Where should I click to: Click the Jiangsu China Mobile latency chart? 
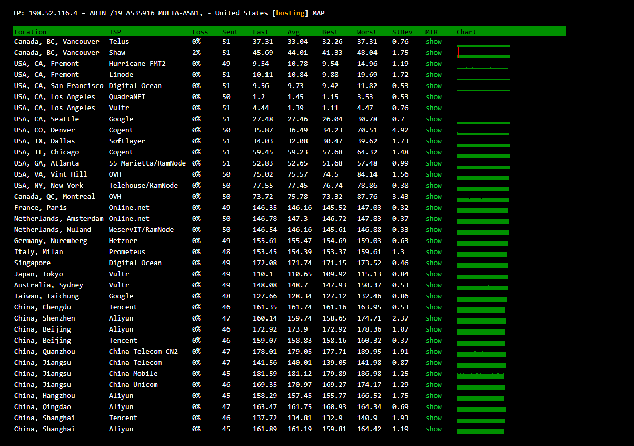[480, 375]
